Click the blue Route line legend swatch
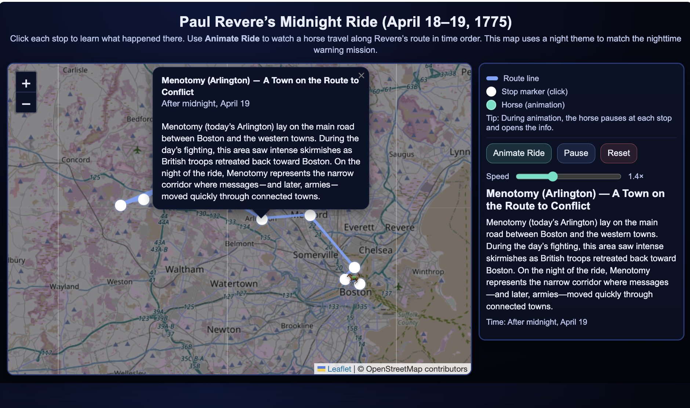This screenshot has width=690, height=408. pyautogui.click(x=492, y=79)
